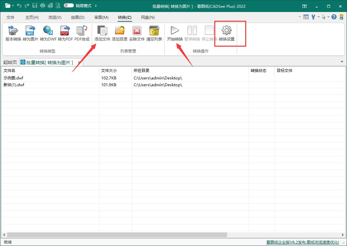This screenshot has height=246, width=347.
Task: Switch to the 审图(M) ribbon tab
Action: click(x=101, y=18)
